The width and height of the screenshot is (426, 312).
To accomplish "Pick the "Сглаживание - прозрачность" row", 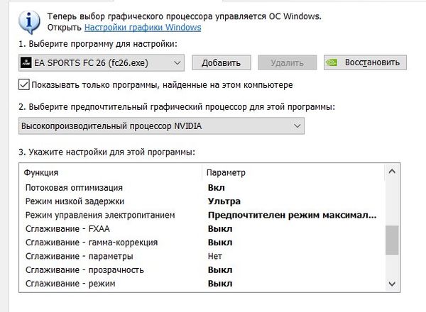I will click(84, 269).
